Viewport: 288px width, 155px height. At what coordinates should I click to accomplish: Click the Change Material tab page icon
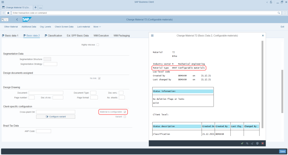(3, 8)
